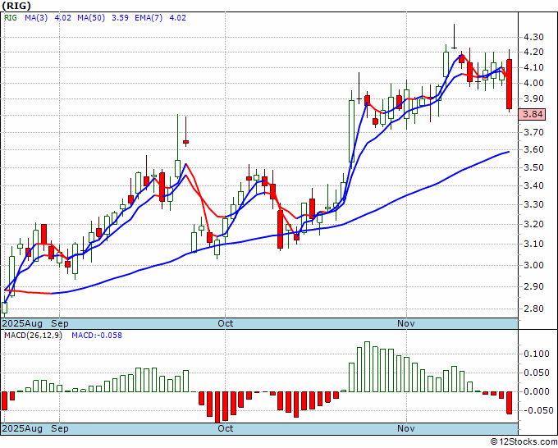
Task: Select the green RIG legend label
Action: [x=11, y=18]
